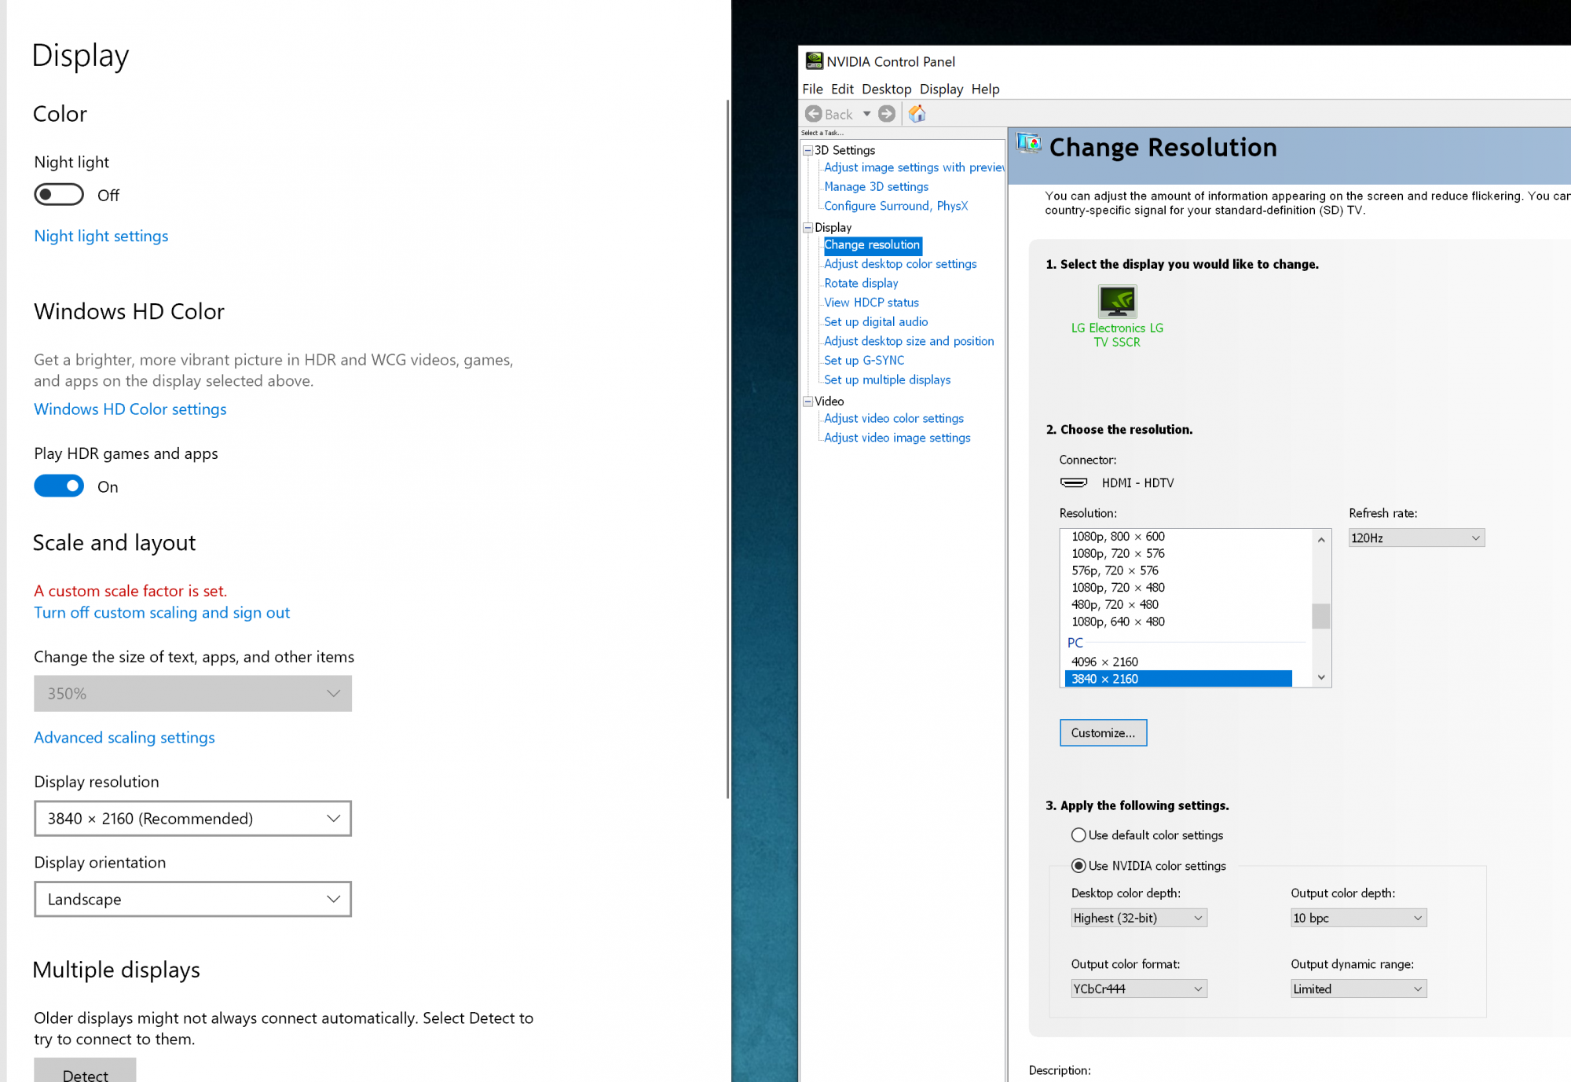Image resolution: width=1571 pixels, height=1082 pixels.
Task: Open Set up G-SYNC
Action: (x=864, y=360)
